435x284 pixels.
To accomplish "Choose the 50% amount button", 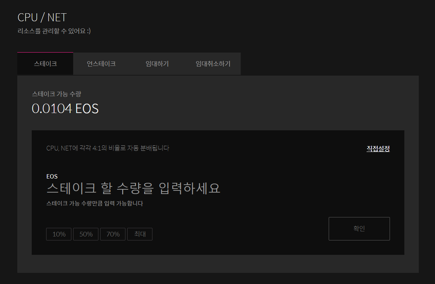I will tap(86, 234).
